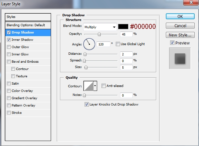Click the Opacity slider handle
The height and width of the screenshot is (146, 199).
click(99, 34)
